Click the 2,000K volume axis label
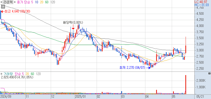This screenshot has height=99, width=211. pyautogui.click(x=201, y=80)
